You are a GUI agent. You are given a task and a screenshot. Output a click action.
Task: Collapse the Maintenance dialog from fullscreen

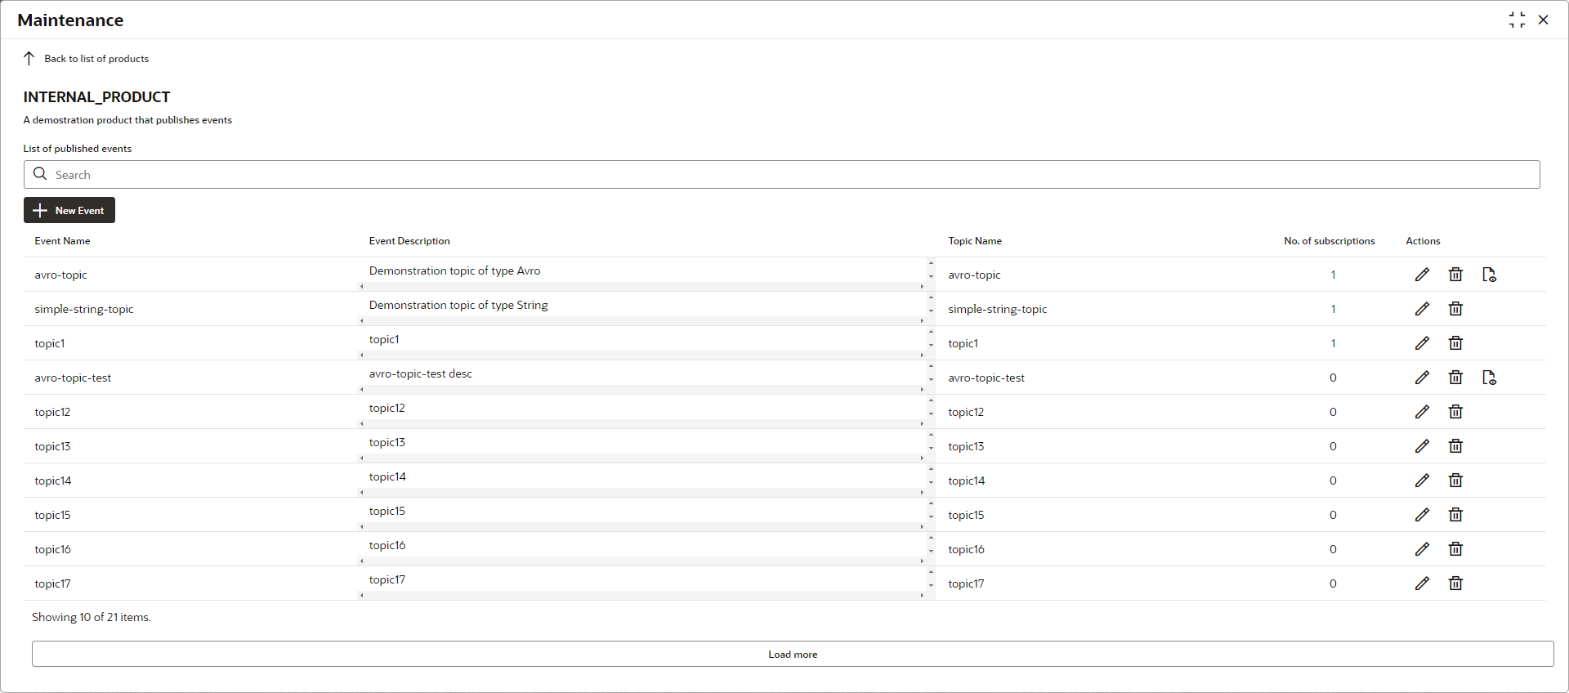tap(1517, 20)
